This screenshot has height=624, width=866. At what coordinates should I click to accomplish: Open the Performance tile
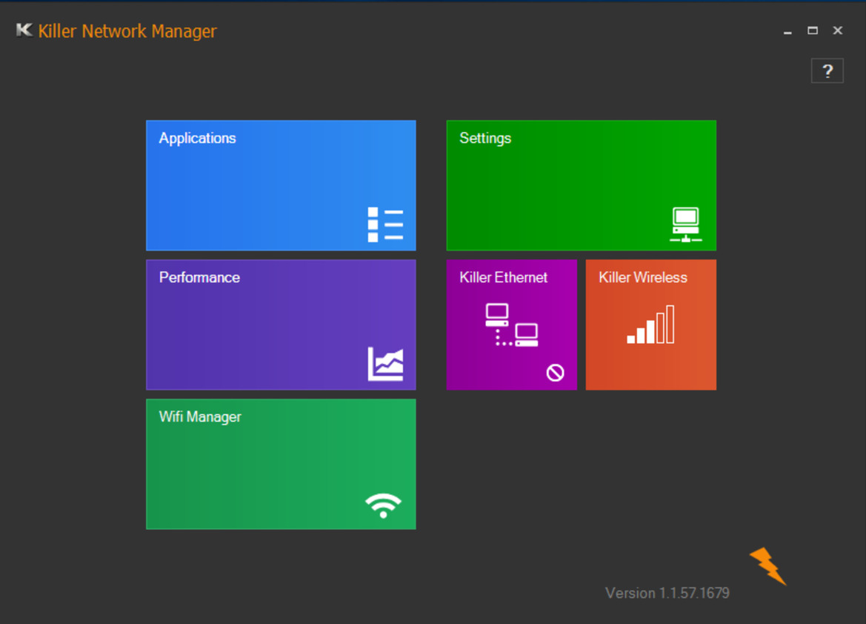tap(281, 325)
